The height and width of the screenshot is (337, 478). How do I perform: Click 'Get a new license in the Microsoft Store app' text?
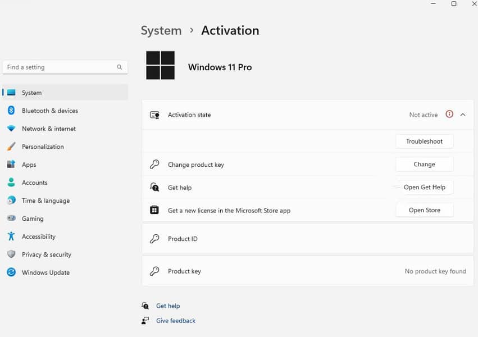229,211
